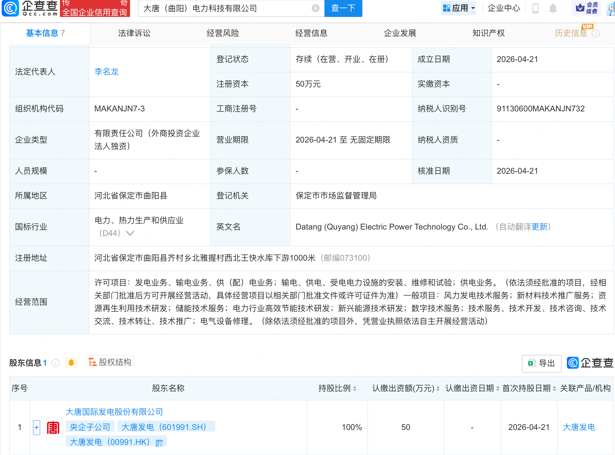Screen dimensions: 615x455
Task: Open notifications via the bell icon
Action: point(553,8)
